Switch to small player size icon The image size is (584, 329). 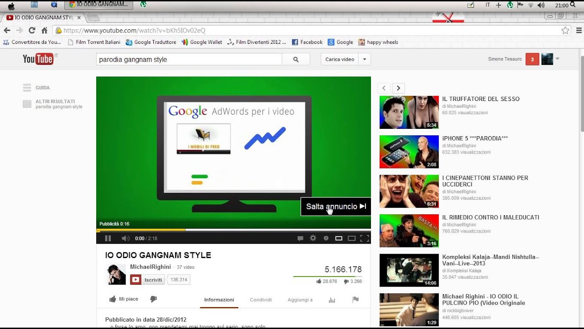point(339,238)
